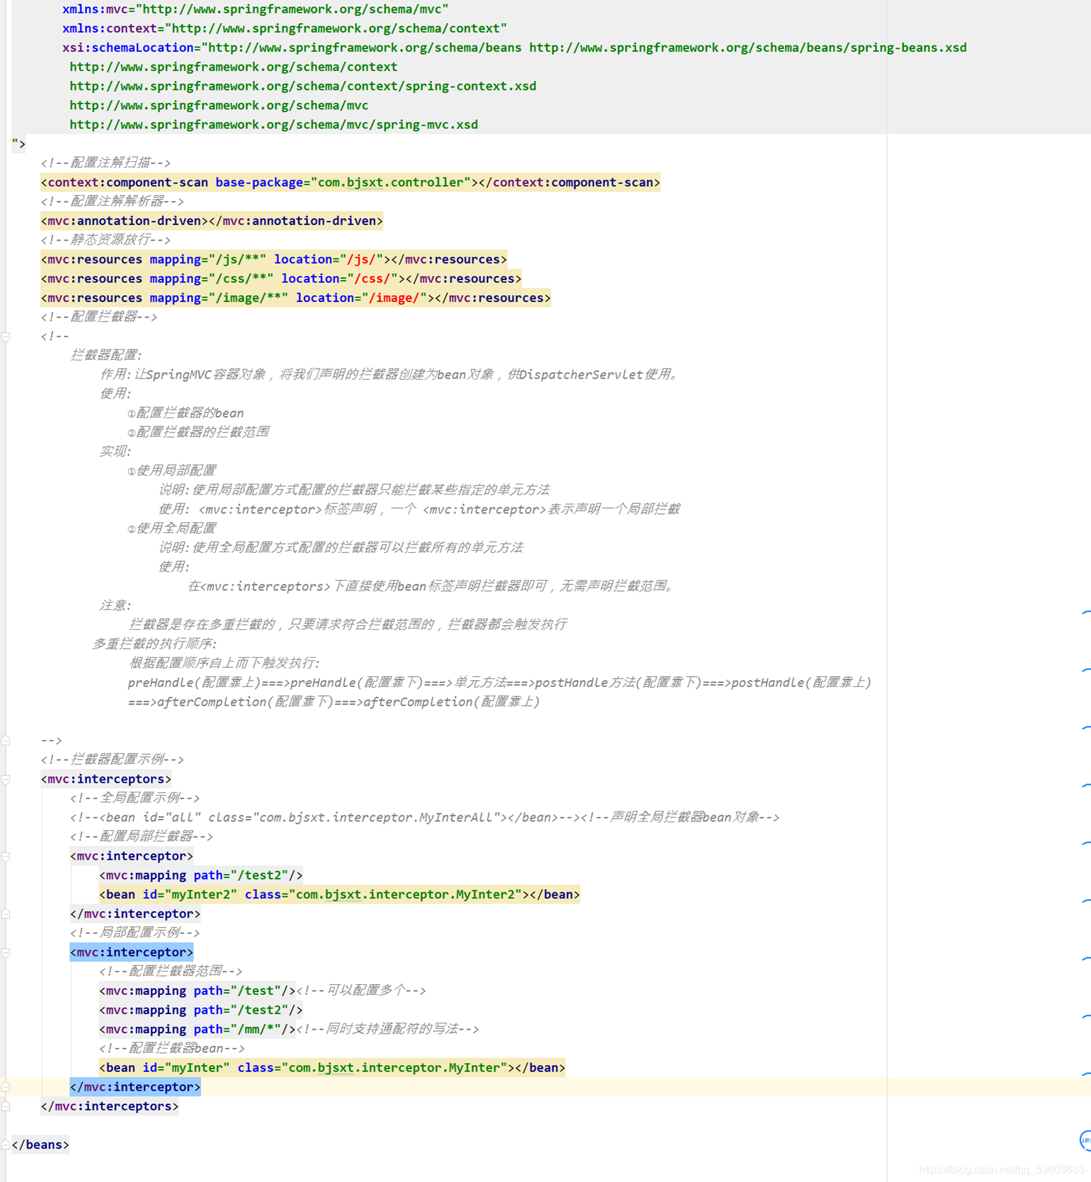Click mvc:mapping path="/test" line
Screen dimensions: 1091x1182
coord(197,991)
